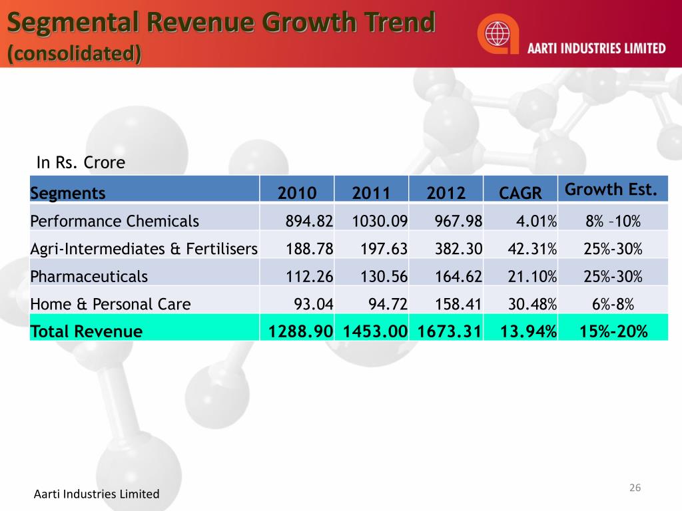Click the CAGR value 30.48%
Screen dimensions: 682x511
532,304
